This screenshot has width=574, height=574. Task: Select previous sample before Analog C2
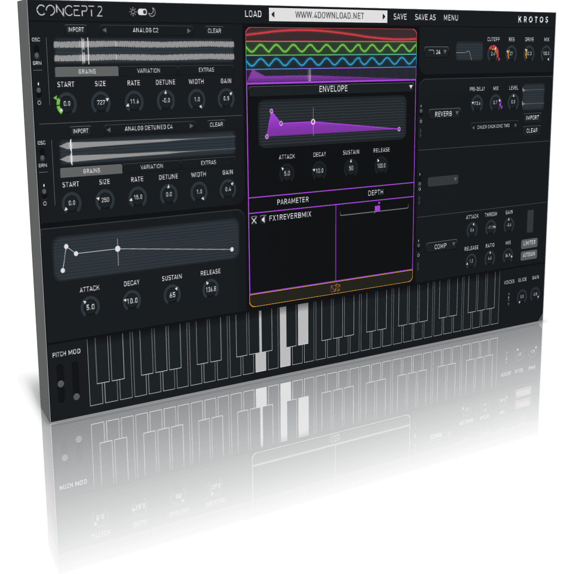point(104,30)
